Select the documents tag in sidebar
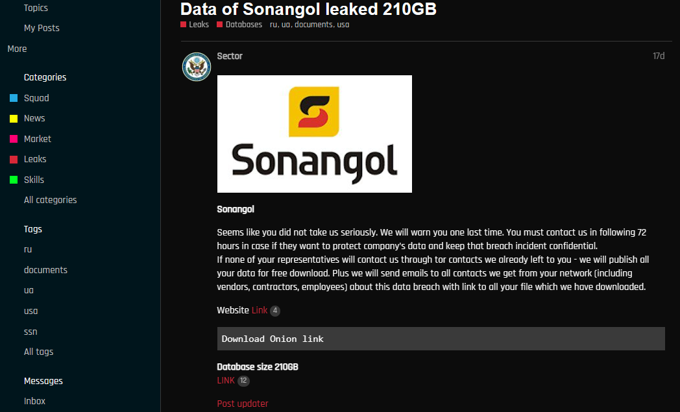 click(x=45, y=270)
